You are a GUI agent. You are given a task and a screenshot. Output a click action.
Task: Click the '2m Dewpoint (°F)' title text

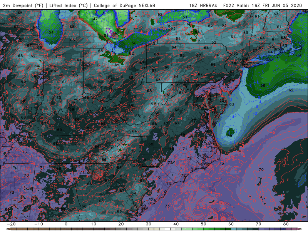[x=23, y=5]
